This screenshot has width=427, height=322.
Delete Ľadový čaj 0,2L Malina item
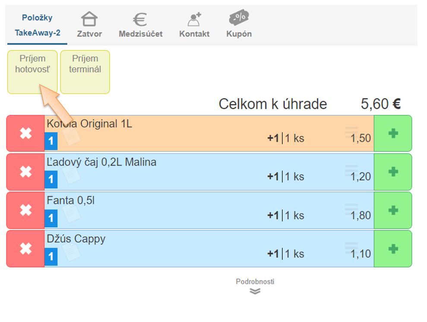point(26,172)
